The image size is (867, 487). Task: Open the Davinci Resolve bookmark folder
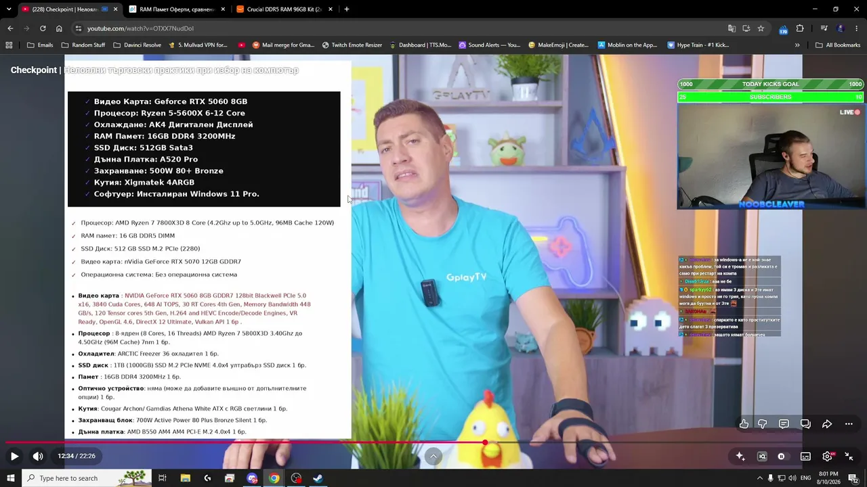pyautogui.click(x=138, y=45)
